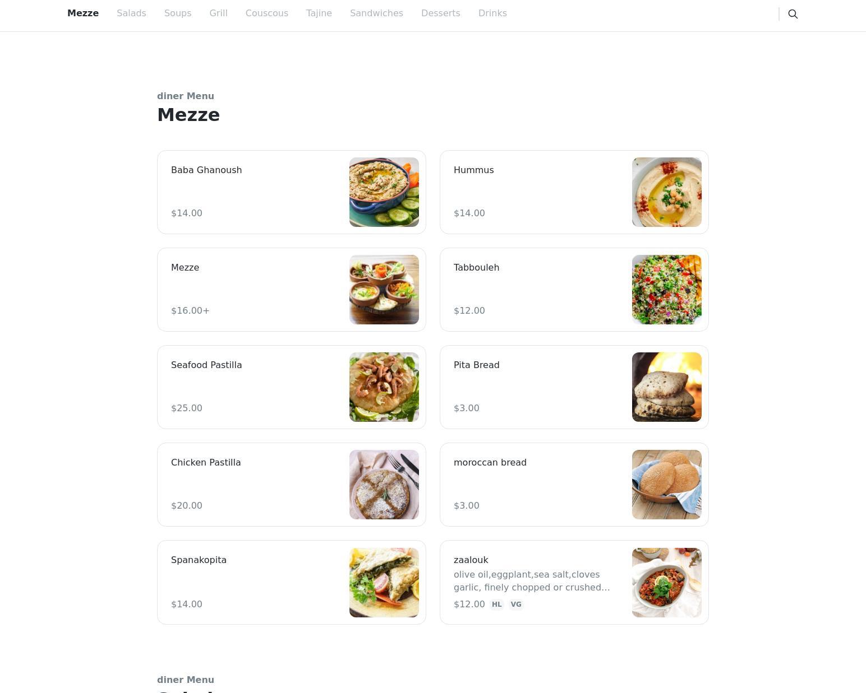Select the Pita Bread item title
The image size is (866, 693).
pos(476,365)
